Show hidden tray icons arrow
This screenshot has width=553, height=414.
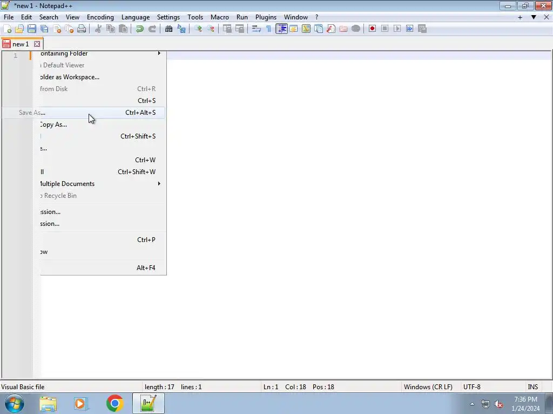(472, 404)
